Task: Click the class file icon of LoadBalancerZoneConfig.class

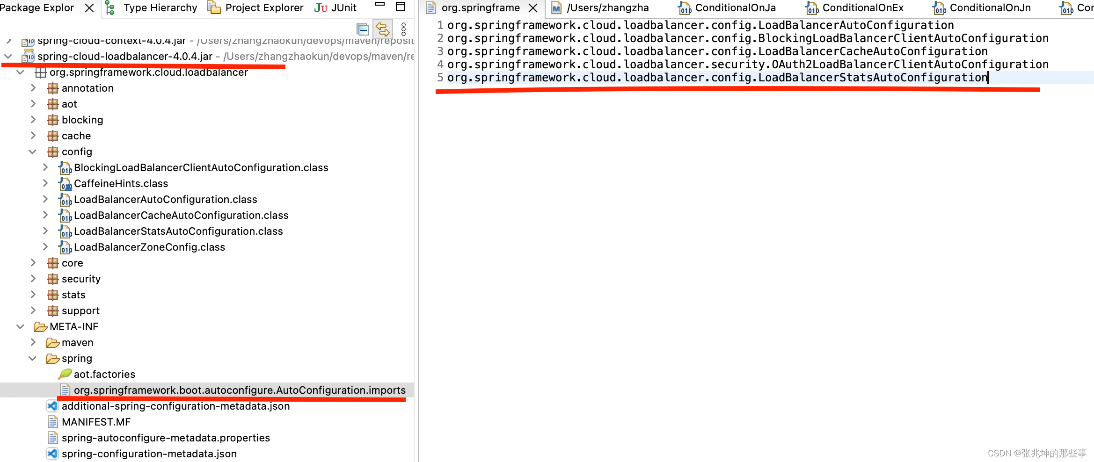Action: [65, 247]
